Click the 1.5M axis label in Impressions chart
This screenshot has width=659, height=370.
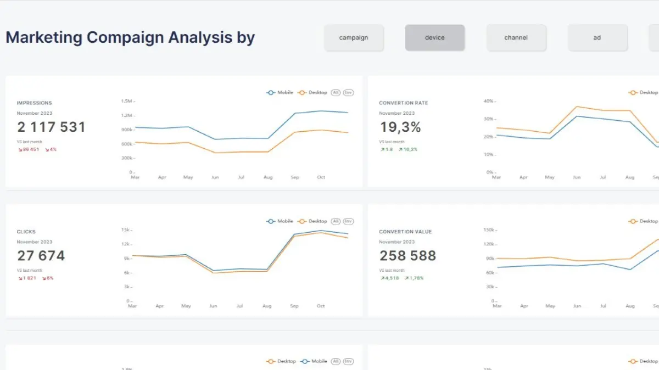[126, 102]
